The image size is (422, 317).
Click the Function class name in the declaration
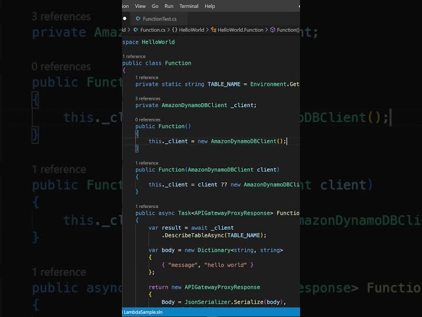click(178, 63)
